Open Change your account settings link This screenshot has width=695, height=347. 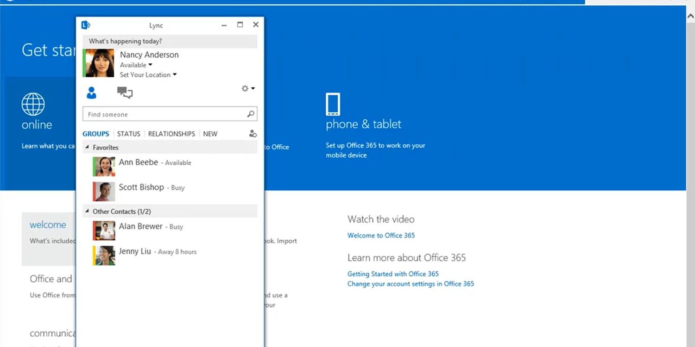point(411,284)
